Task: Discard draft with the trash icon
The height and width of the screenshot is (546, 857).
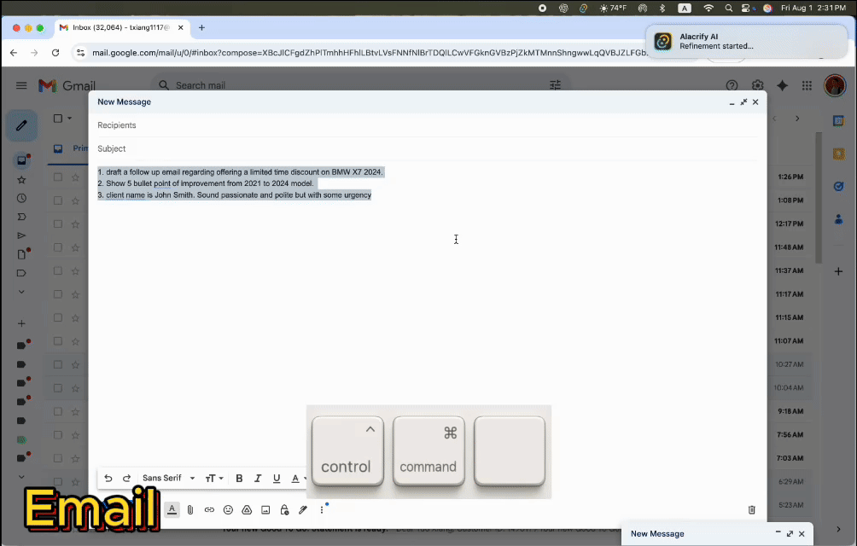Action: (x=751, y=510)
